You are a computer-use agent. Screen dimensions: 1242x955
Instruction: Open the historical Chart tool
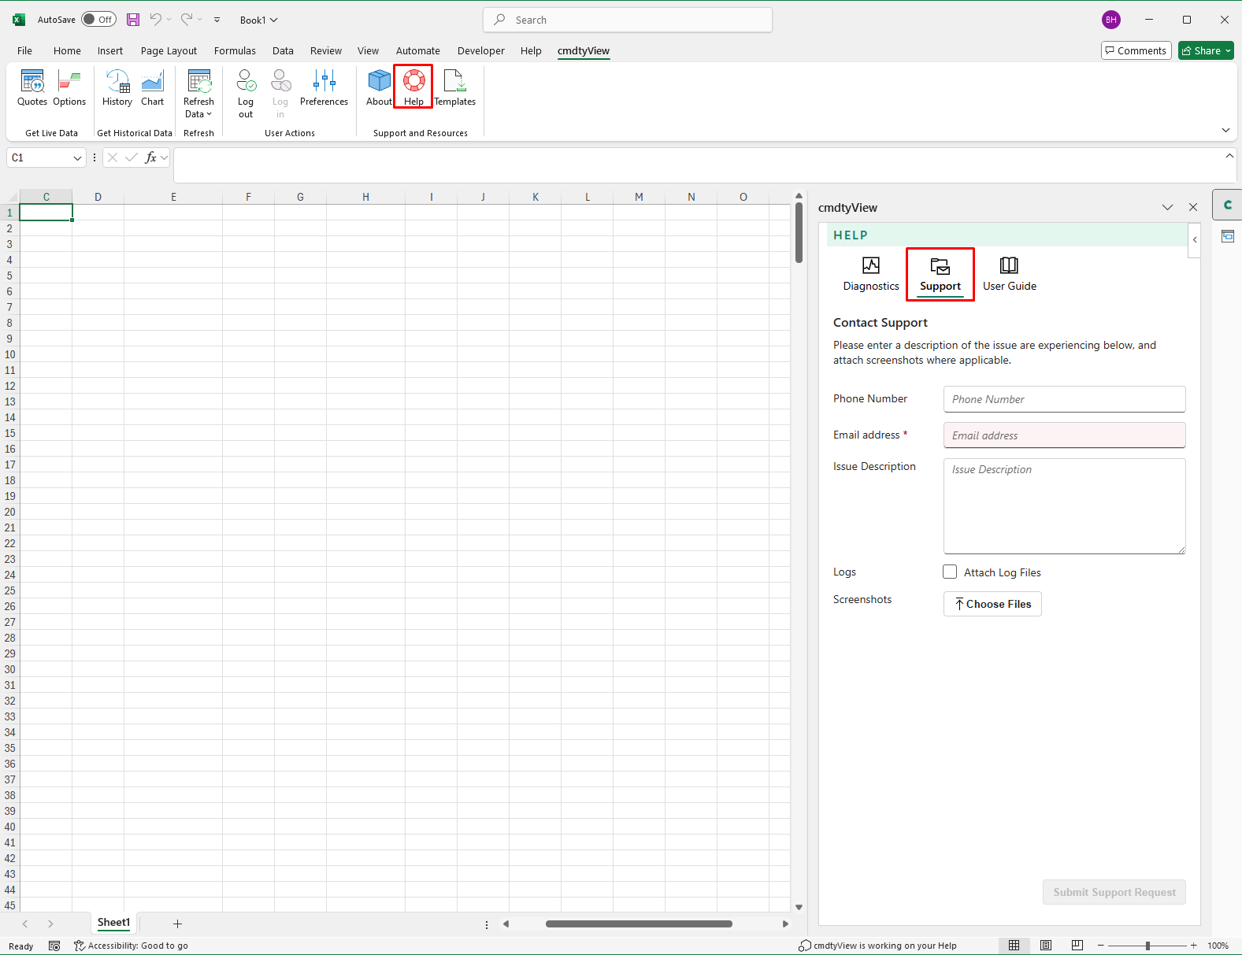coord(153,87)
